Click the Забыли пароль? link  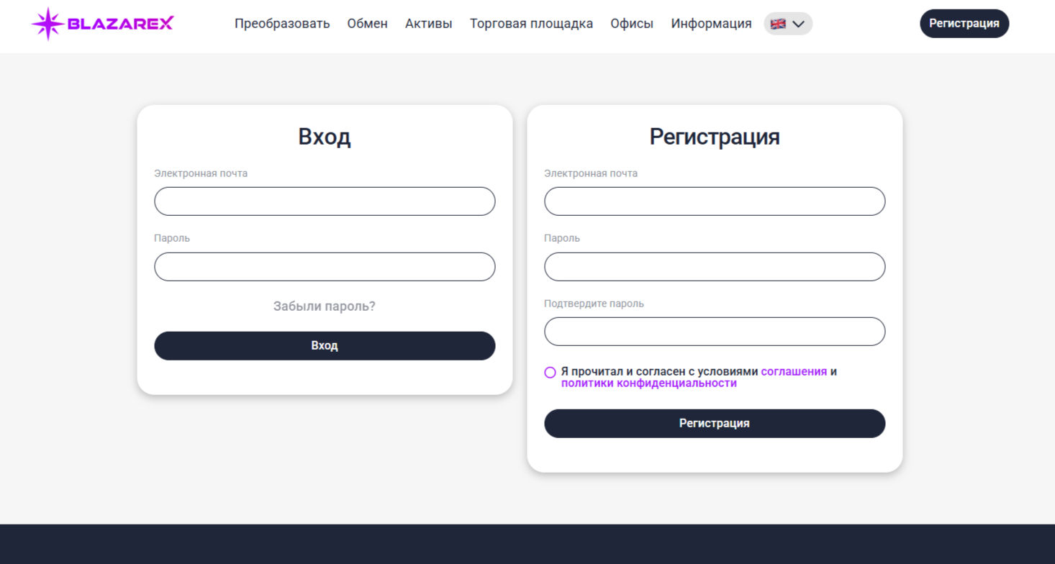pos(325,306)
